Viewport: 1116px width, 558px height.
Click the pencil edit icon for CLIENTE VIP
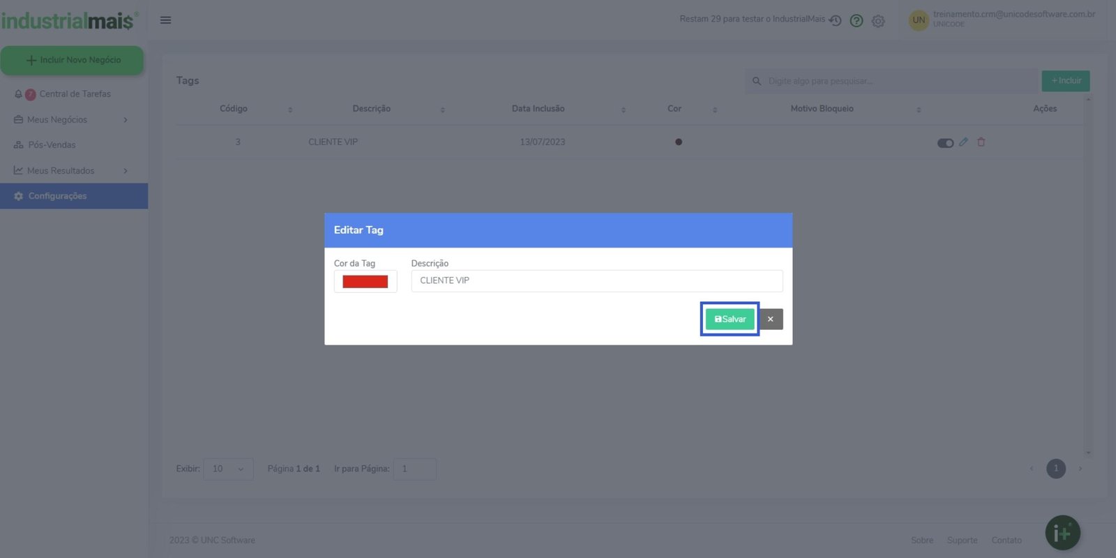click(x=963, y=142)
